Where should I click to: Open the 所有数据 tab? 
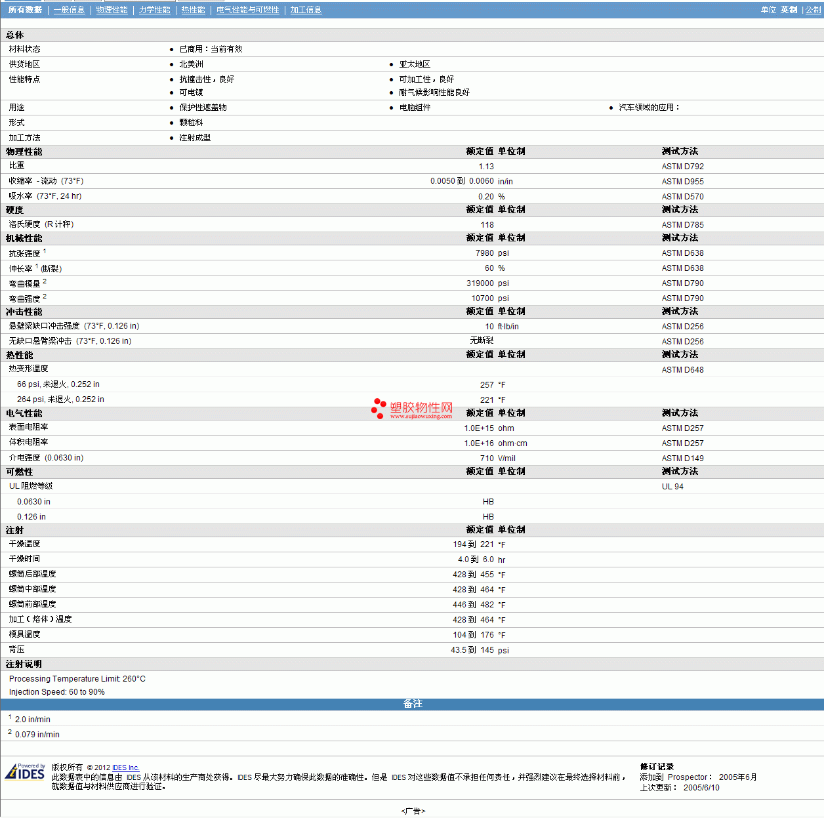click(25, 10)
